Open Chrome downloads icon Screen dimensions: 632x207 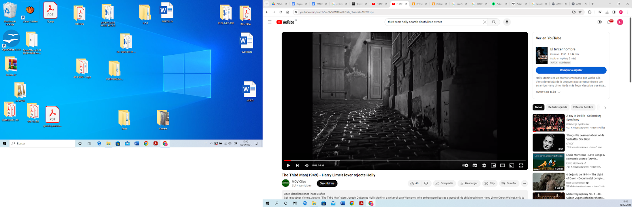click(x=607, y=12)
